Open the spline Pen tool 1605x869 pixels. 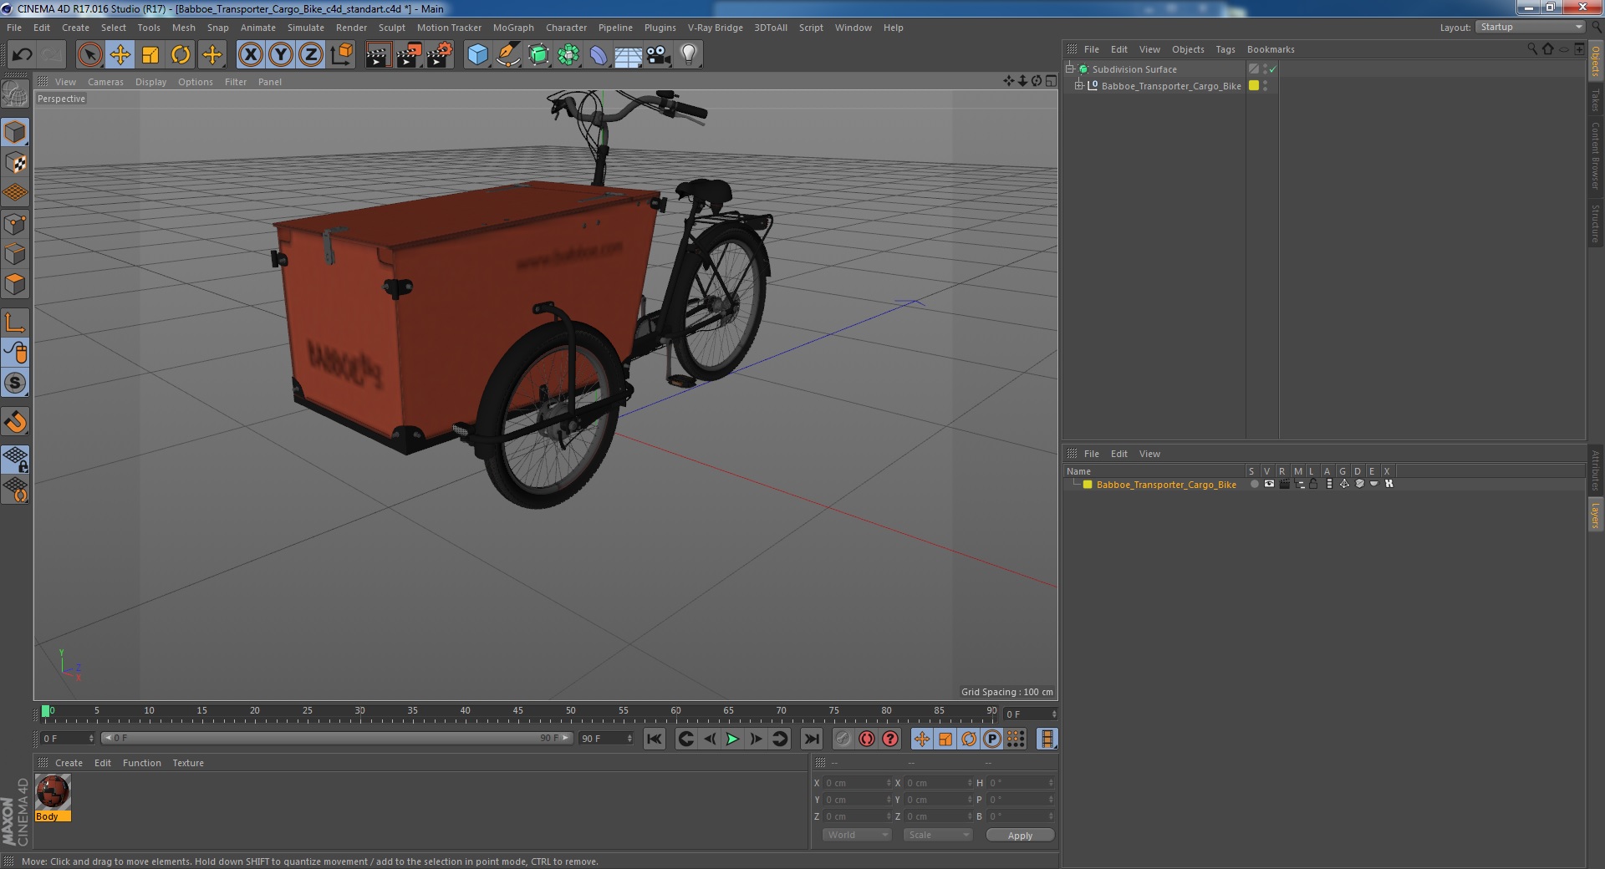[x=508, y=55]
